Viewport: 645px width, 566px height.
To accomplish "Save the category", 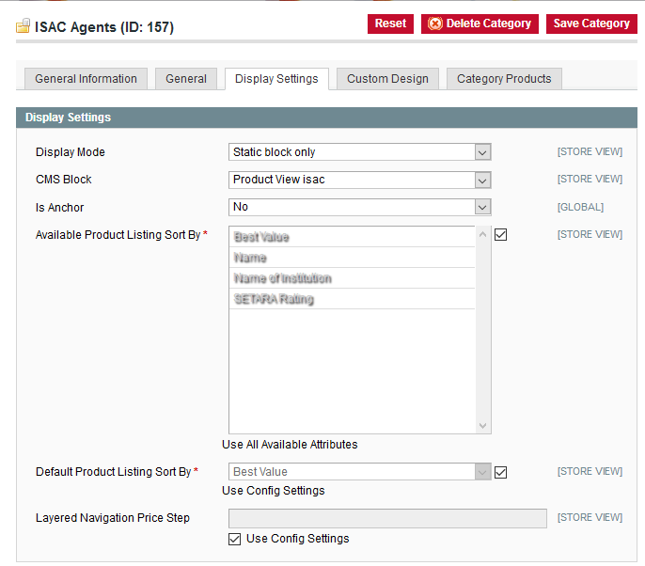I will click(591, 24).
